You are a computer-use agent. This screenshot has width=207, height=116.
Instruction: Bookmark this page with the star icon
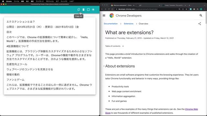pos(186,9)
